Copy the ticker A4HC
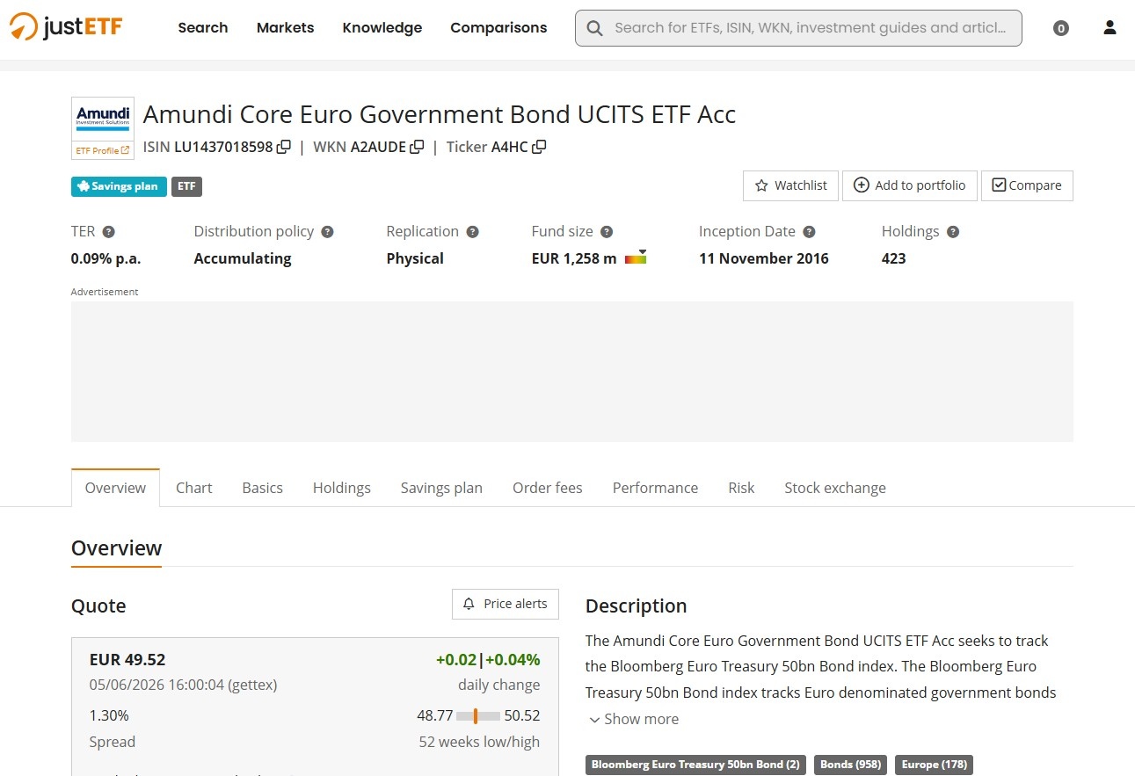 point(539,147)
